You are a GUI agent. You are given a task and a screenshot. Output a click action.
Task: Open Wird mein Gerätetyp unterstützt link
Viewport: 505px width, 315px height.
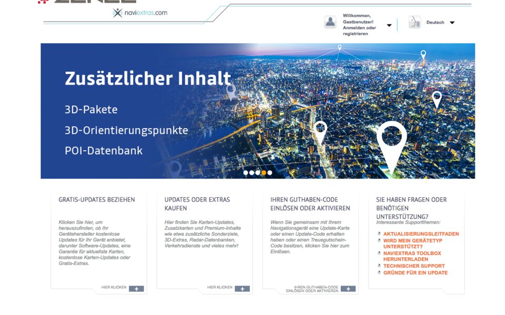click(412, 244)
